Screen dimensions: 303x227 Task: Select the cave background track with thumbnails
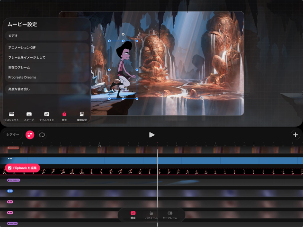(x=151, y=150)
